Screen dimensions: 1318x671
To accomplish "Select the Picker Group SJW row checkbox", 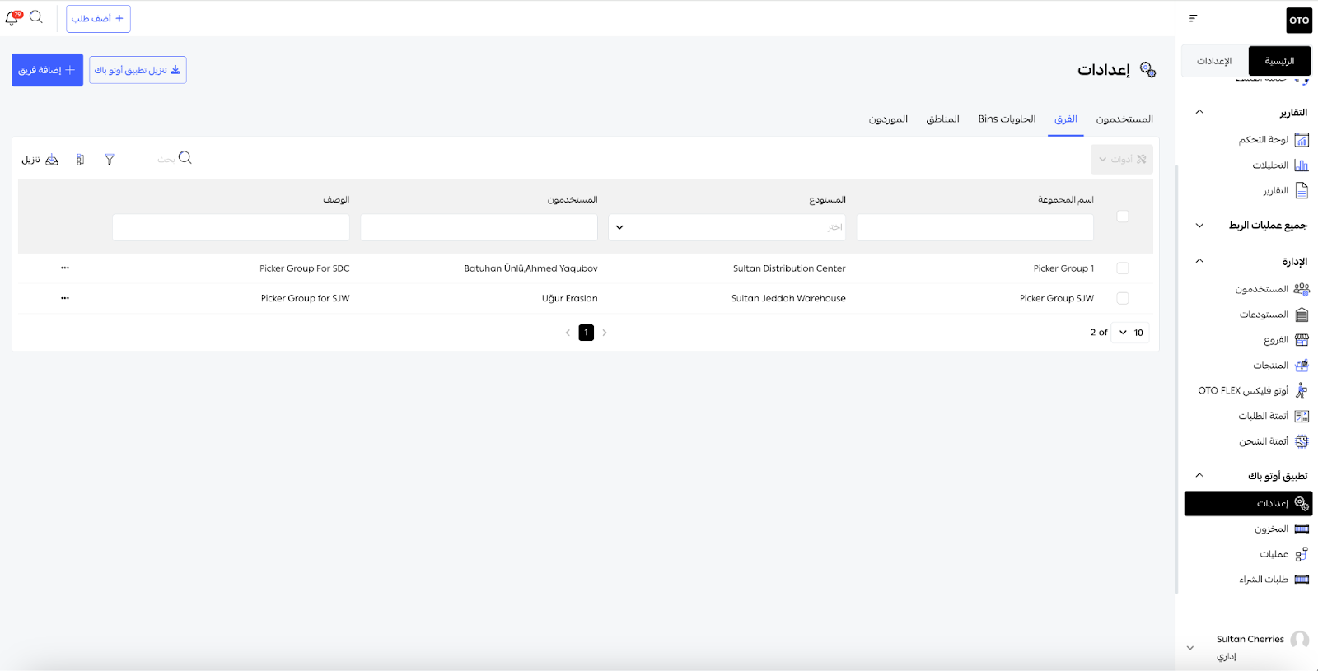I will 1122,298.
